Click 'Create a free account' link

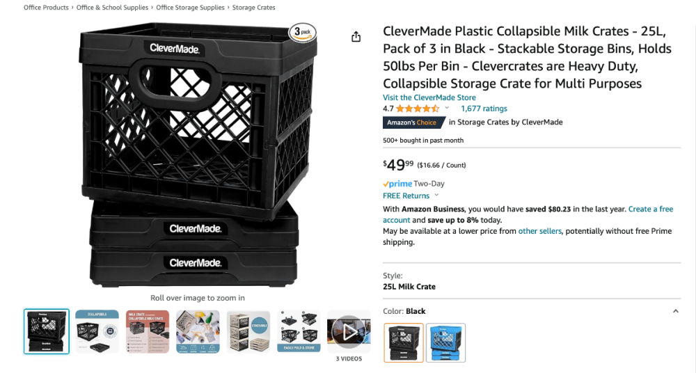pos(651,209)
